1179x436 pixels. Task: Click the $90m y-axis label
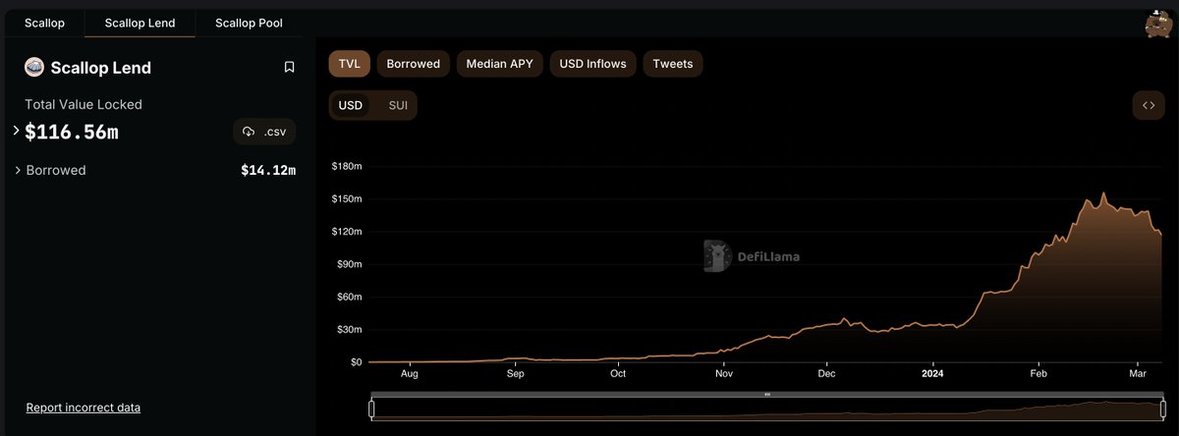(349, 264)
